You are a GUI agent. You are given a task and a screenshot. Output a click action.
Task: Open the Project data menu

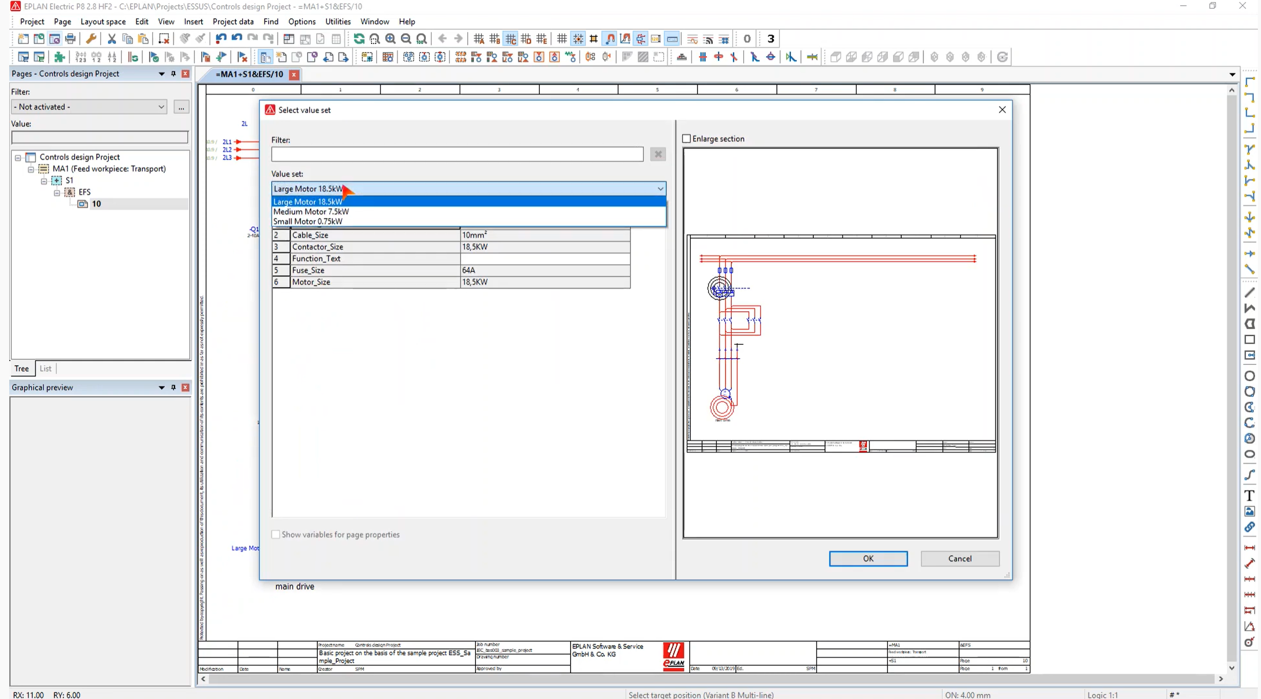[x=233, y=21]
